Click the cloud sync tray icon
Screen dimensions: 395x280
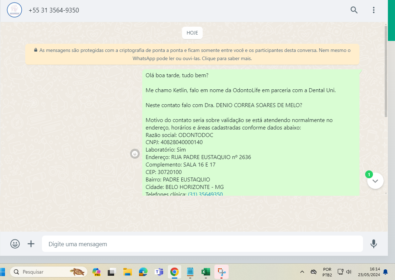tap(313, 272)
